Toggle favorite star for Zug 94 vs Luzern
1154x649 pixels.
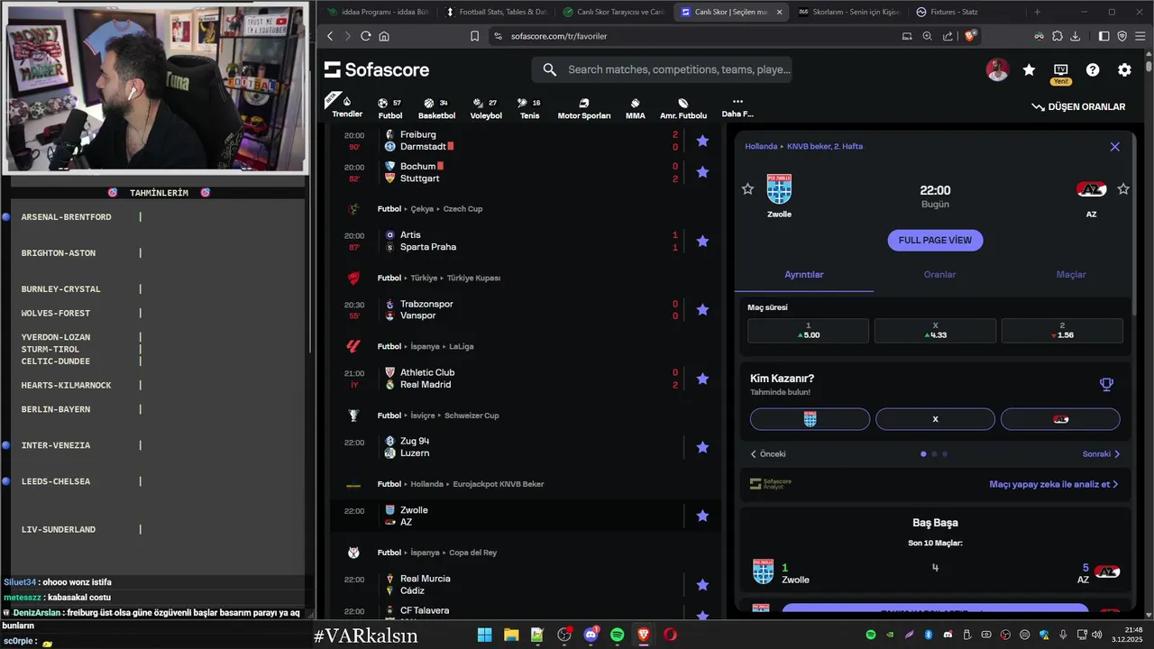pyautogui.click(x=702, y=447)
